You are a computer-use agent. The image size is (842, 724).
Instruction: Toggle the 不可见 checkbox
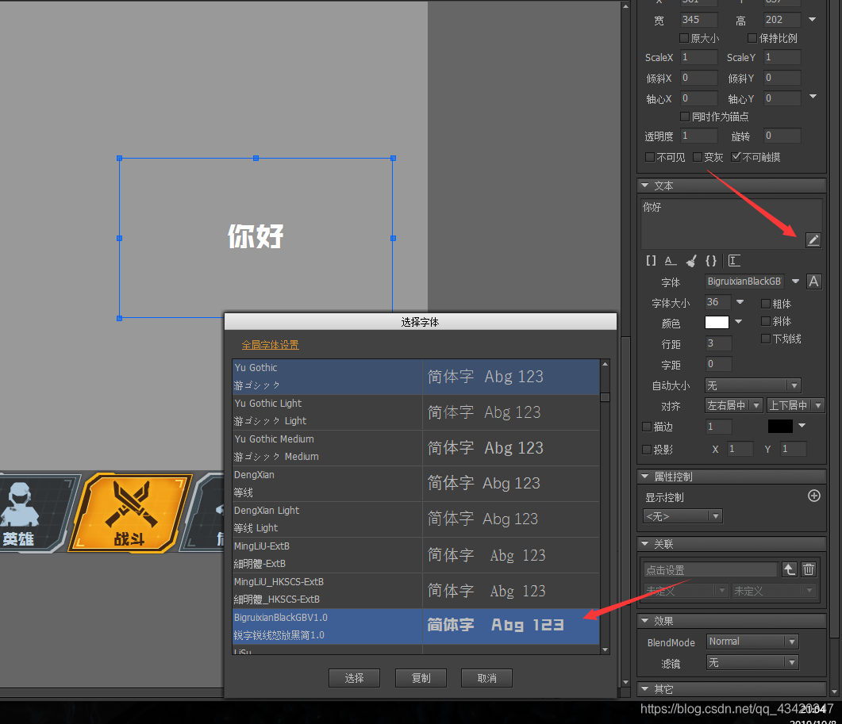click(650, 157)
